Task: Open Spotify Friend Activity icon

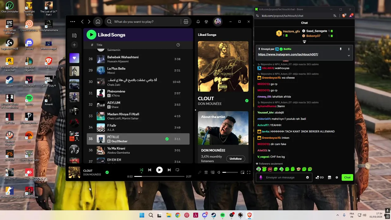Action: tap(206, 22)
